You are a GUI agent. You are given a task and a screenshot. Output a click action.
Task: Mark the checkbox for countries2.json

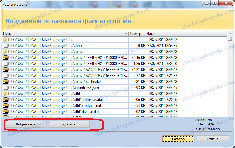[10, 88]
